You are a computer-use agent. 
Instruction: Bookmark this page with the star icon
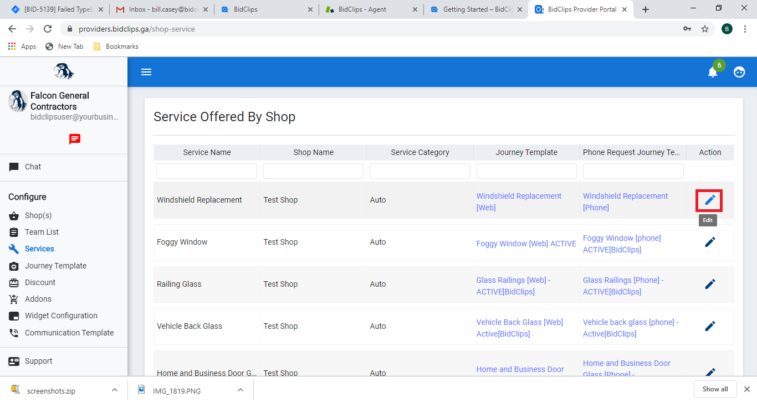point(705,29)
